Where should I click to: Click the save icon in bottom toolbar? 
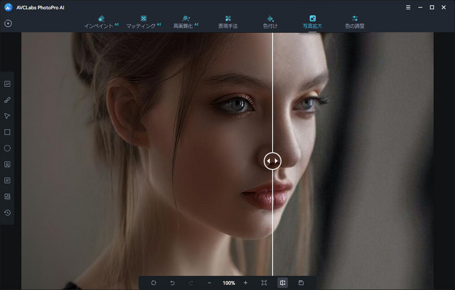[301, 283]
